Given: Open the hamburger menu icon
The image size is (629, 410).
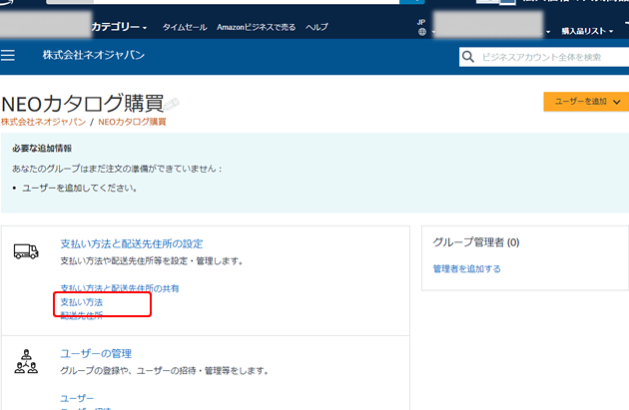Looking at the screenshot, I should 8,55.
